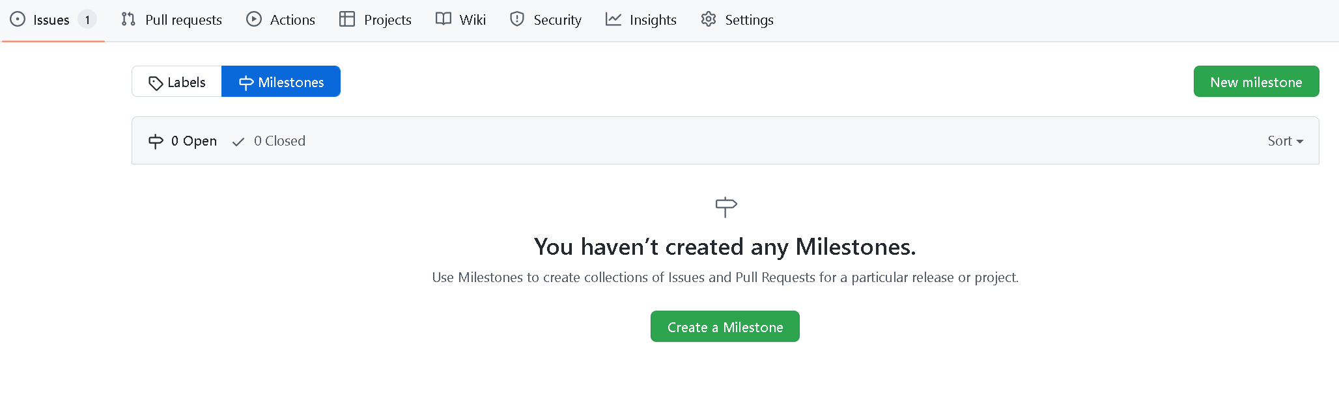Show 0 Open milestones

click(x=182, y=141)
